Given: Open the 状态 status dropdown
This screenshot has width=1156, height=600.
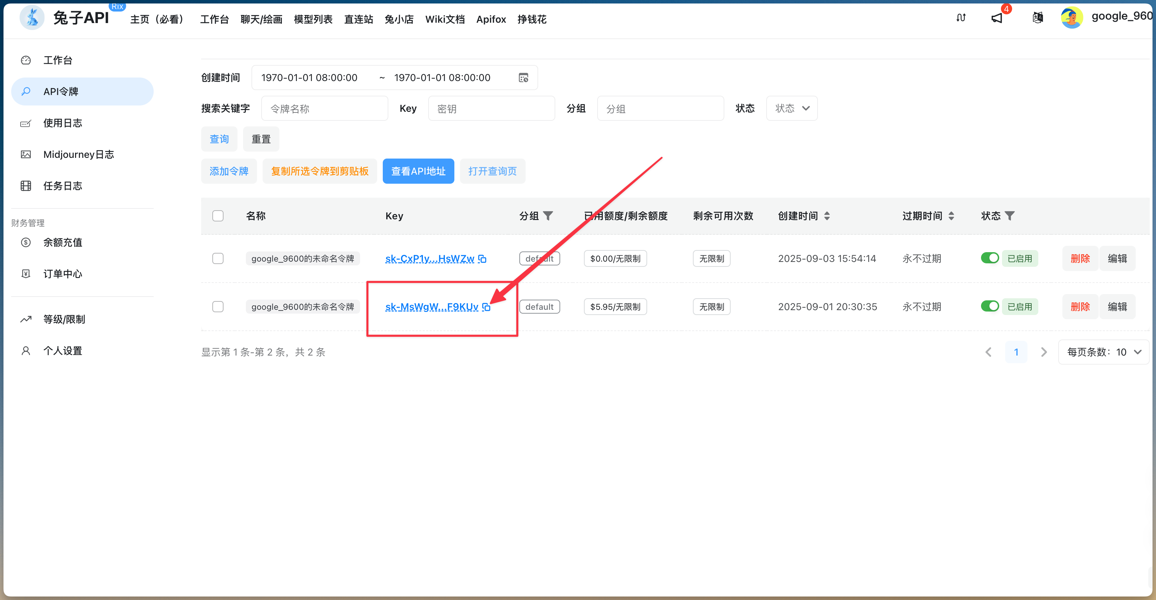Looking at the screenshot, I should [792, 109].
